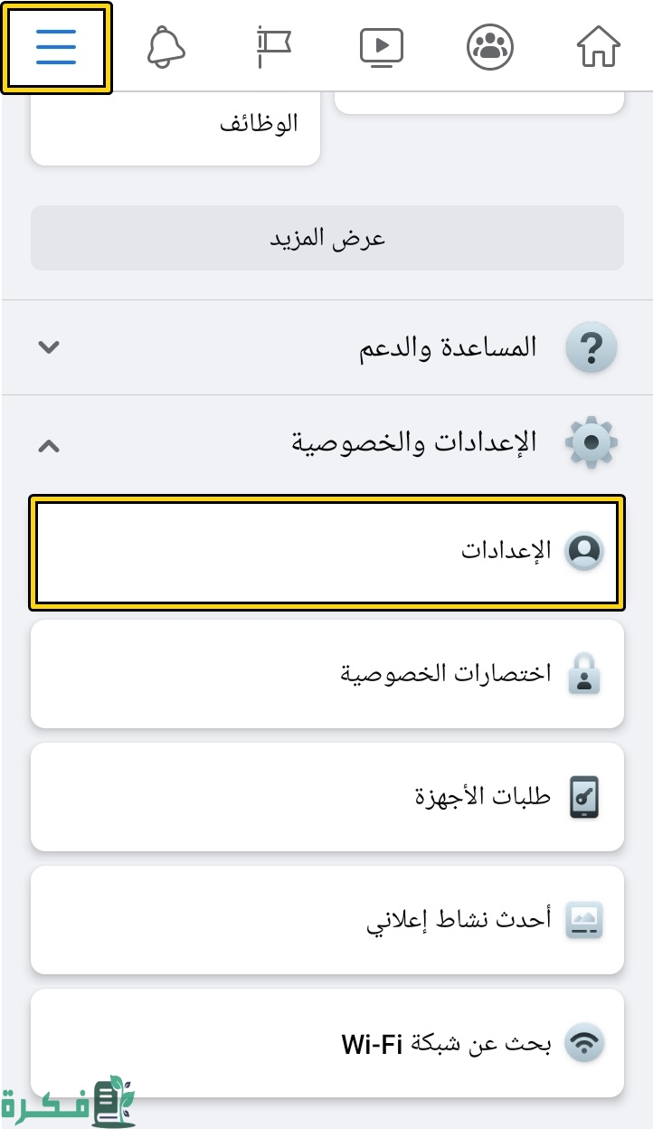Click the profile icon next to الإعدادات
The width and height of the screenshot is (653, 1129).
click(x=584, y=550)
